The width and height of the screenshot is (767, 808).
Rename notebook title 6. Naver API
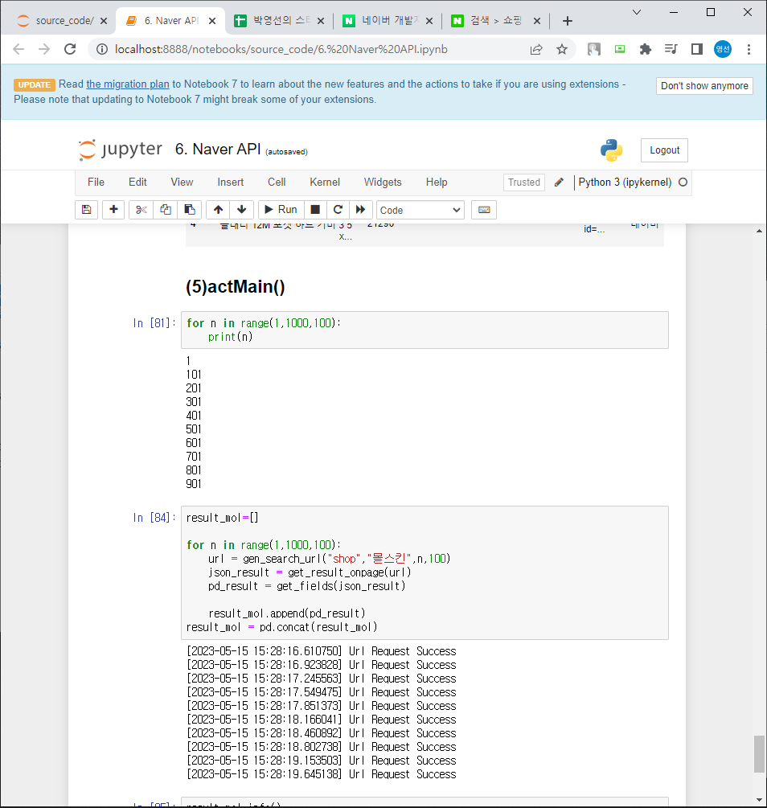(218, 150)
